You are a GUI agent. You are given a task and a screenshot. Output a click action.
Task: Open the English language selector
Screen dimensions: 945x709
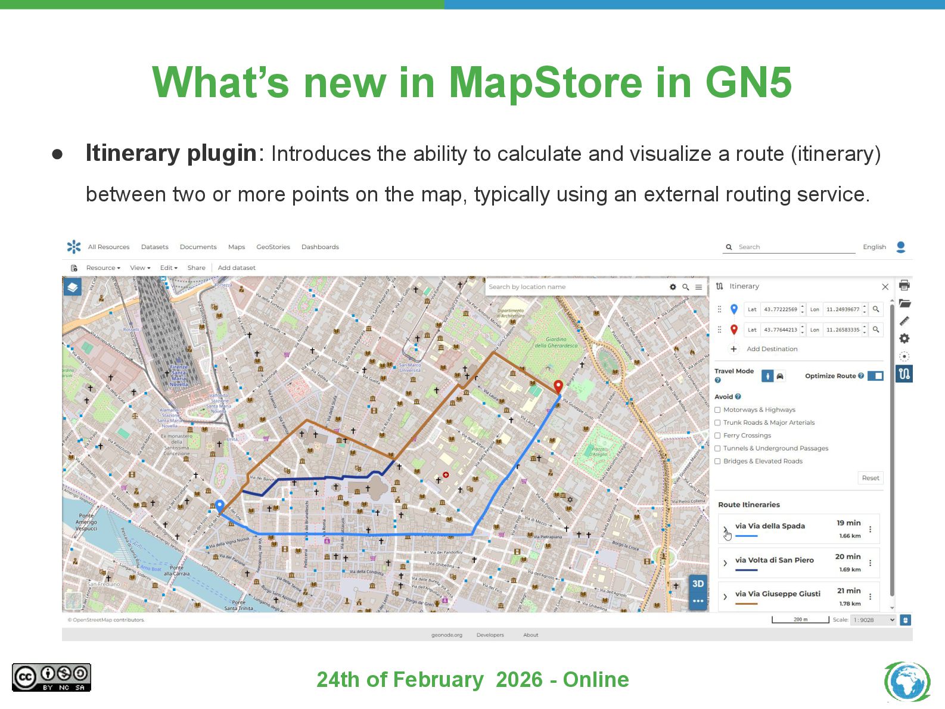tap(874, 247)
